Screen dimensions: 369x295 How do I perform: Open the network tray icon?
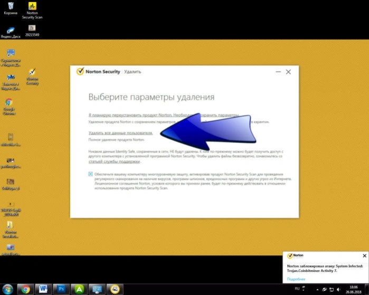pyautogui.click(x=332, y=290)
